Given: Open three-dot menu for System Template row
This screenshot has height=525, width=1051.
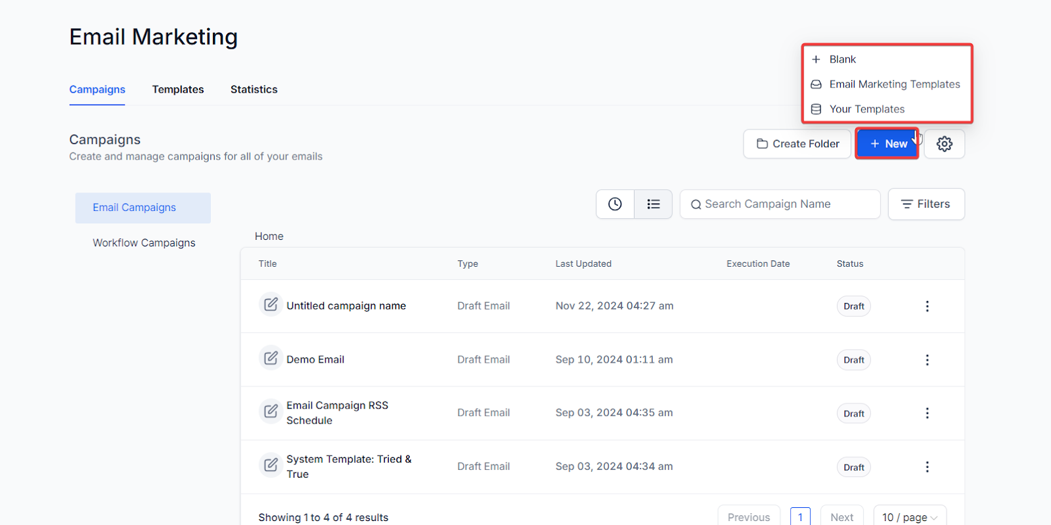Looking at the screenshot, I should (927, 467).
